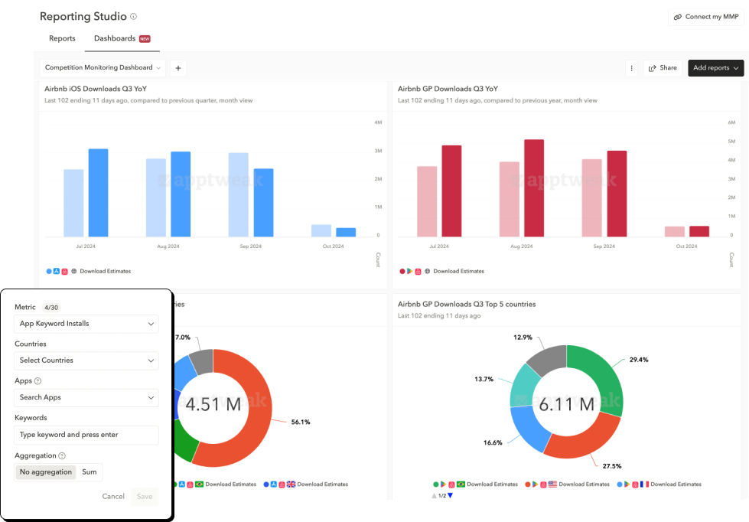Click the share arrow icon
The height and width of the screenshot is (522, 749).
pyautogui.click(x=652, y=68)
